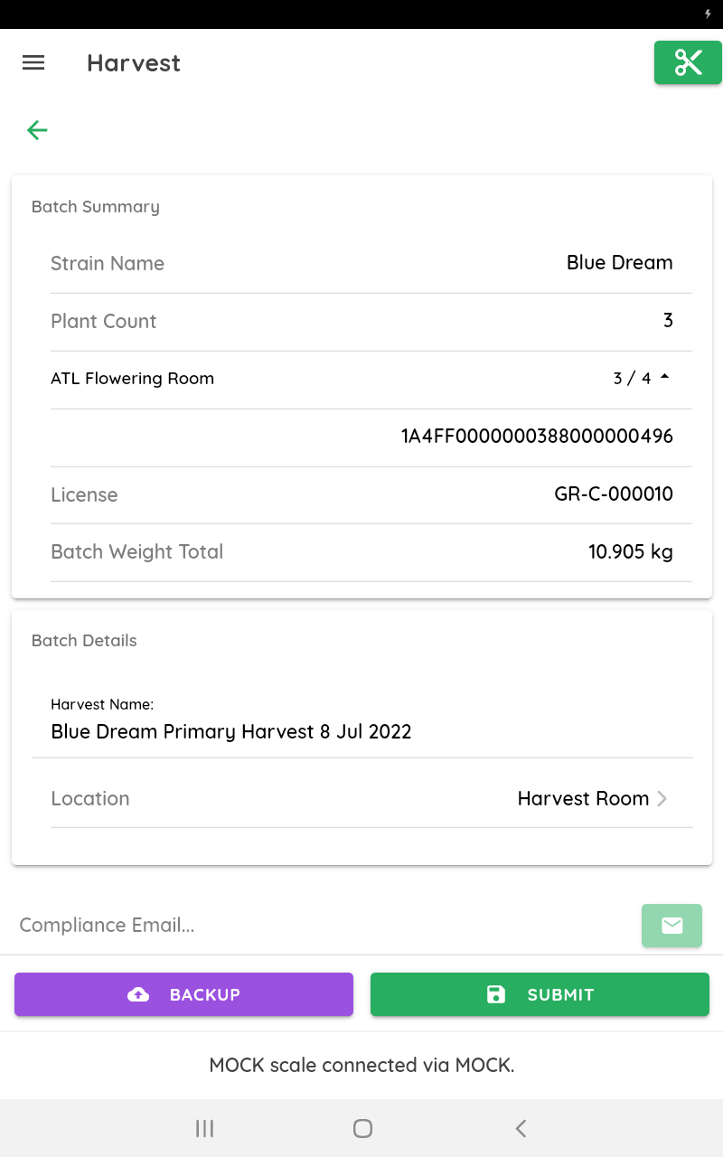
Task: Tap the green scissors harvest icon
Action: click(x=688, y=62)
